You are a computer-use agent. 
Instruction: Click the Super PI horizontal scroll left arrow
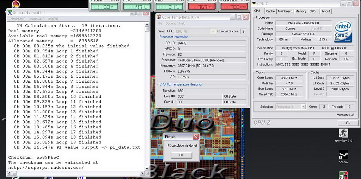8,173
